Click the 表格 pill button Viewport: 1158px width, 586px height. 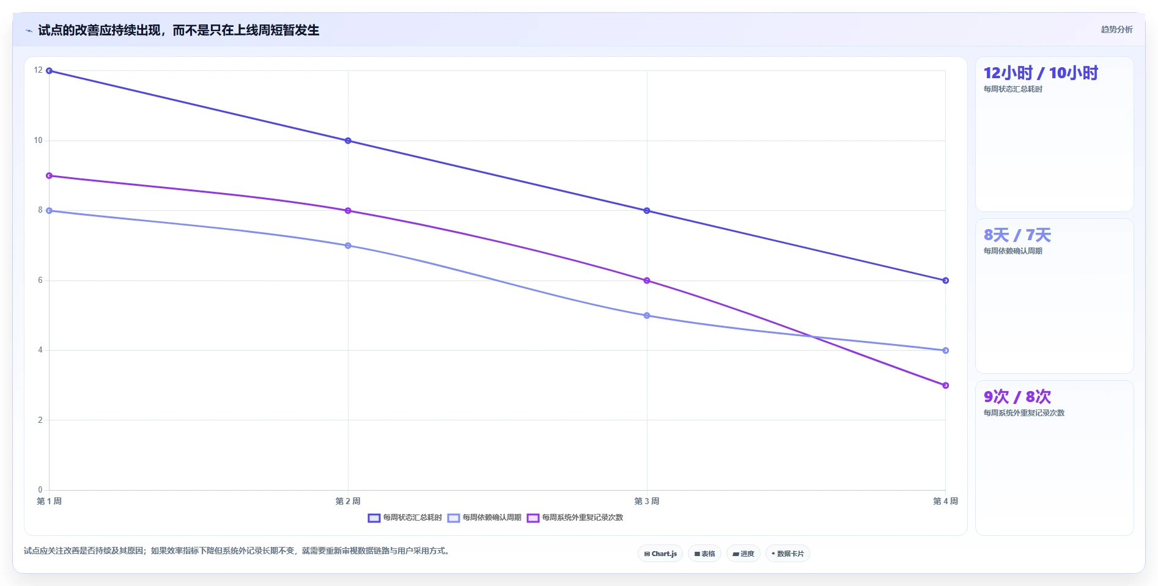click(x=704, y=554)
